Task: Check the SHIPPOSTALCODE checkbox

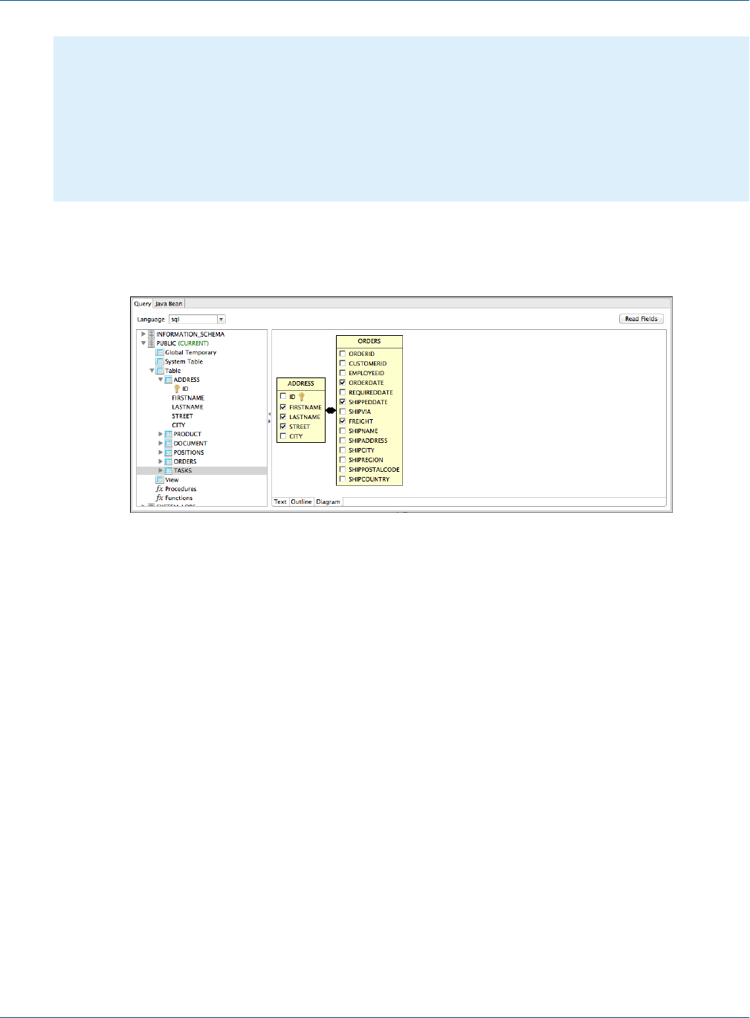Action: click(343, 470)
